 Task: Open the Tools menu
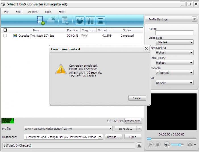click(48, 12)
